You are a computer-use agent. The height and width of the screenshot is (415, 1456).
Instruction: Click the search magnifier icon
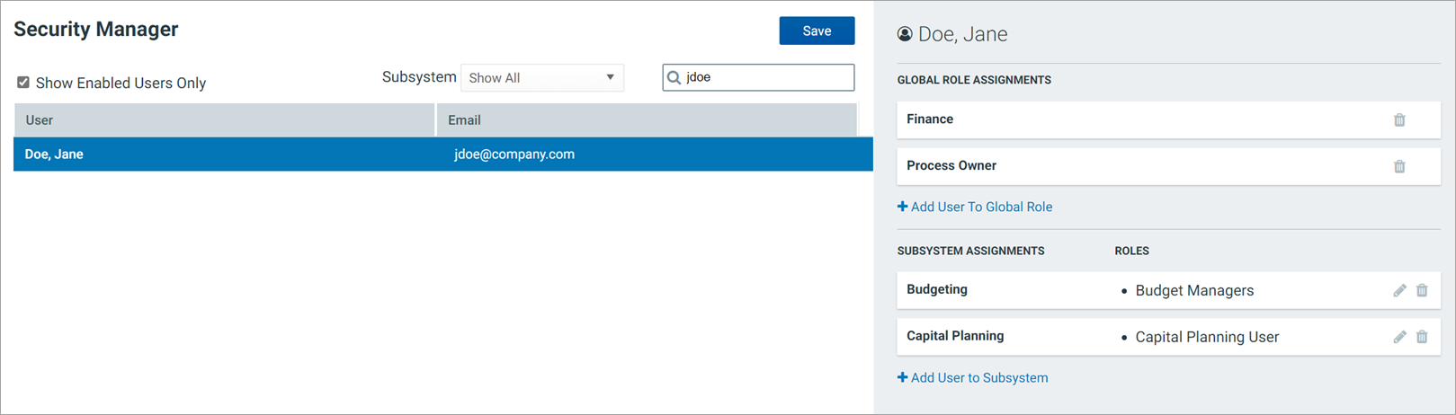coord(674,77)
